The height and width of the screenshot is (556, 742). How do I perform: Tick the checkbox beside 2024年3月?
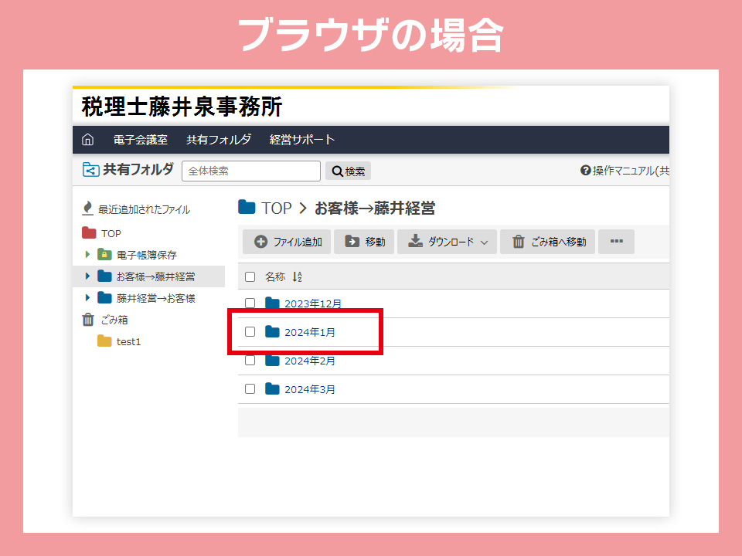pos(250,389)
